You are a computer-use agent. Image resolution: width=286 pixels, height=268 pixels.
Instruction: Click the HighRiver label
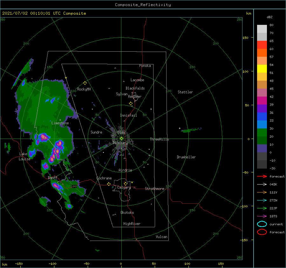point(132,224)
